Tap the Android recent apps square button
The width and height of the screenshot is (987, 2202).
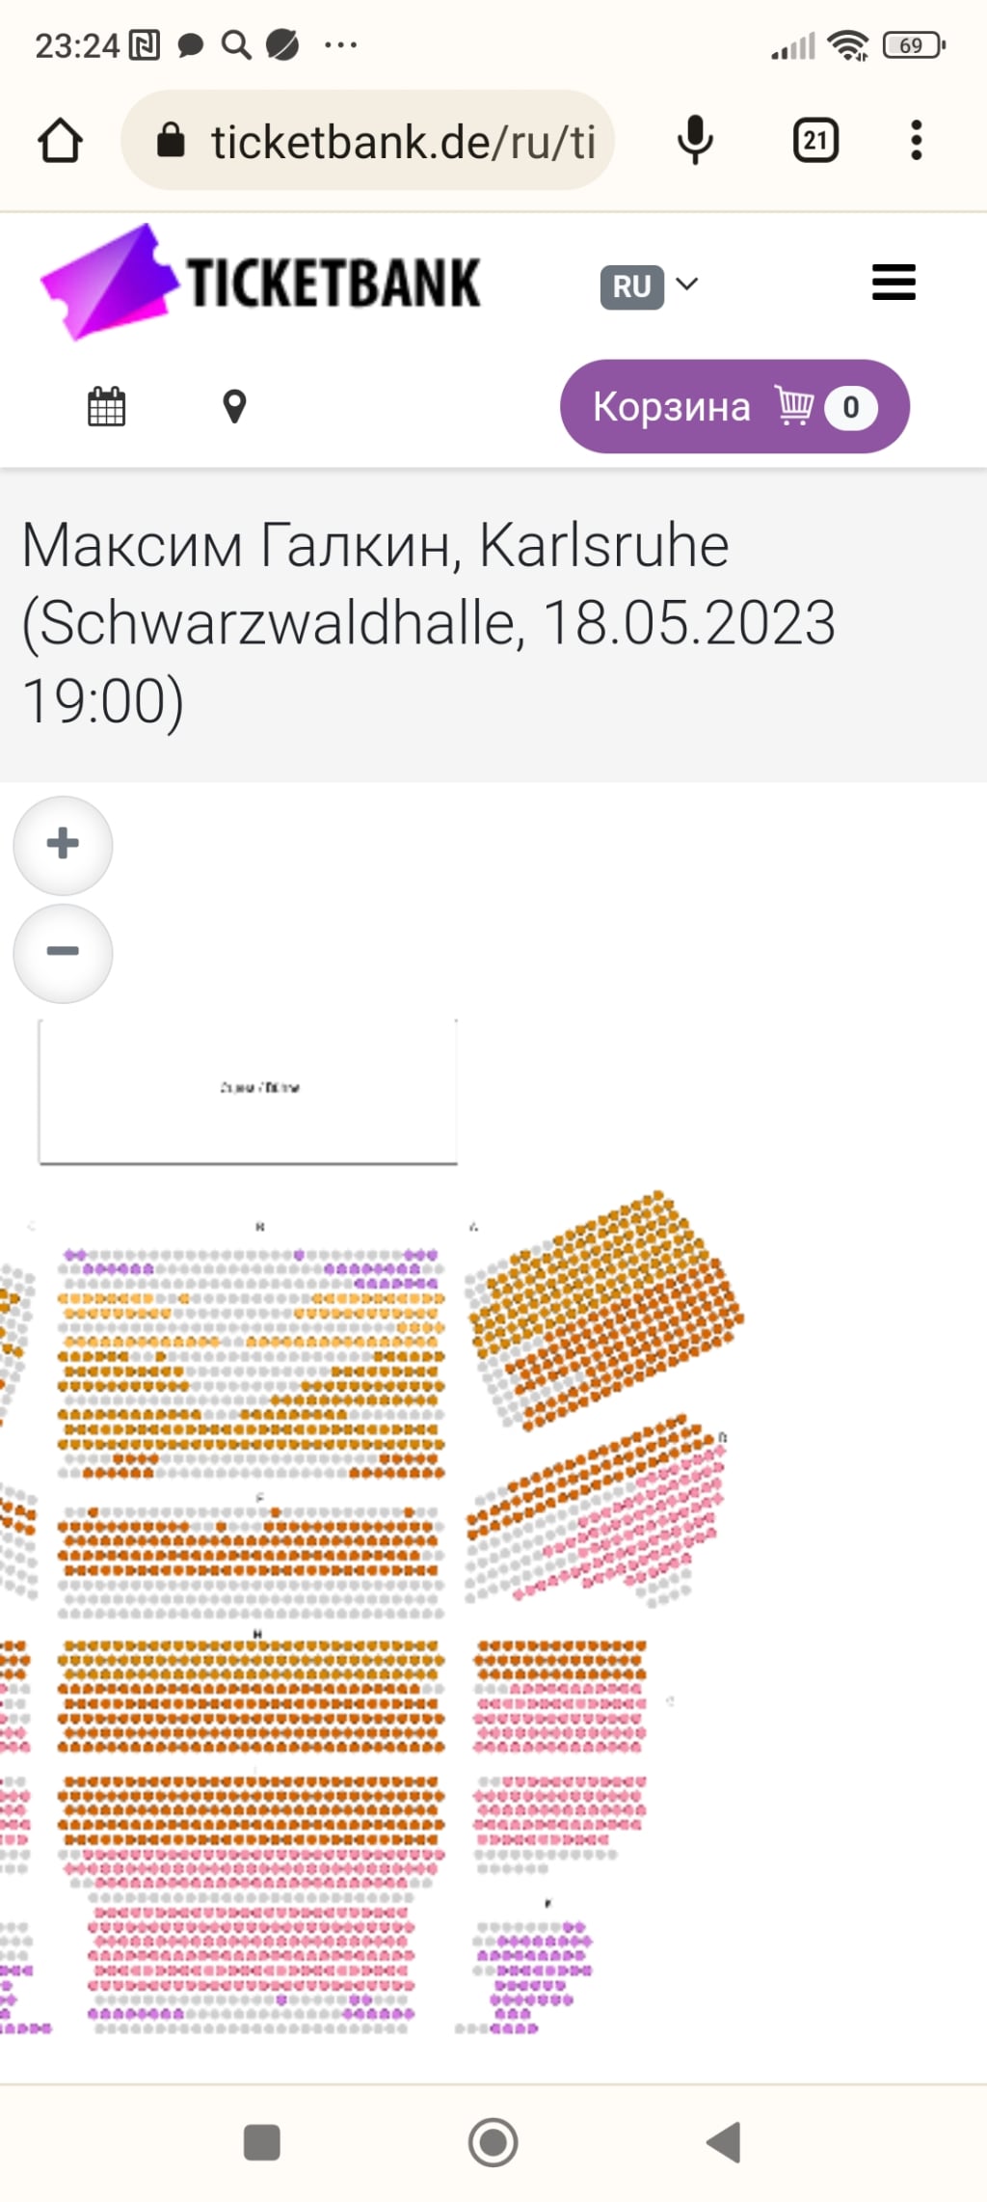(261, 2142)
